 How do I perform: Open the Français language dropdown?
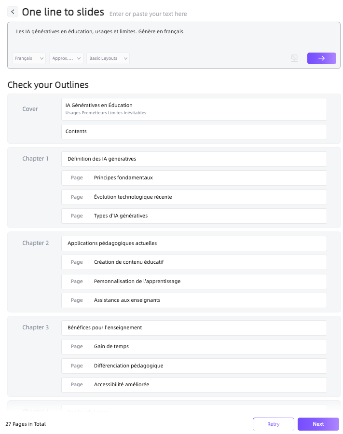29,58
